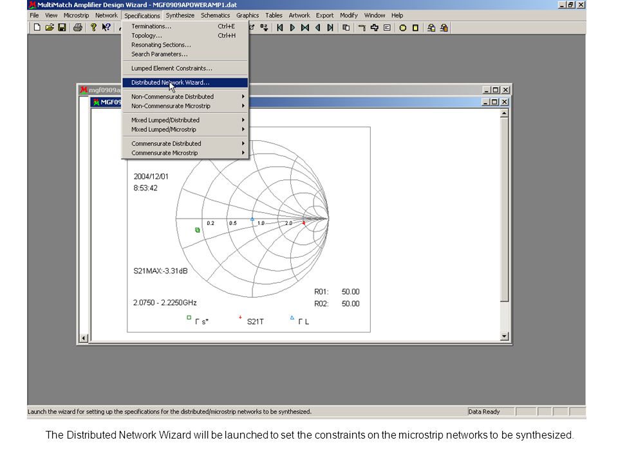Open the Export menu
Viewport: 618px width, 463px height.
[324, 15]
